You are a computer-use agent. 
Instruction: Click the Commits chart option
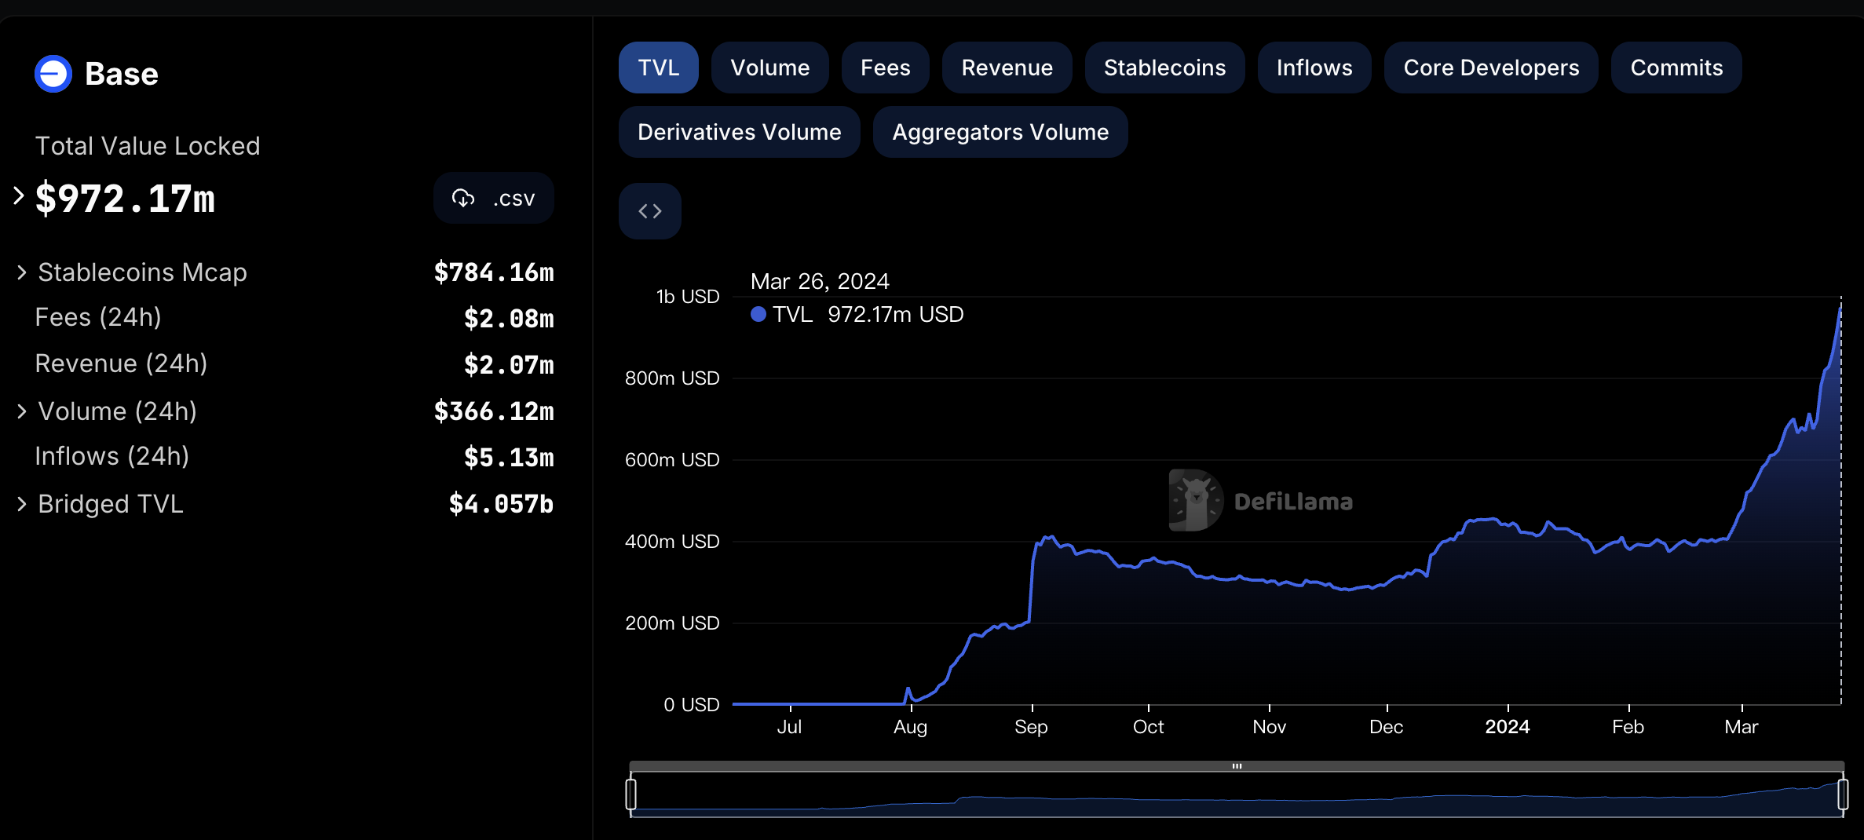(1676, 68)
